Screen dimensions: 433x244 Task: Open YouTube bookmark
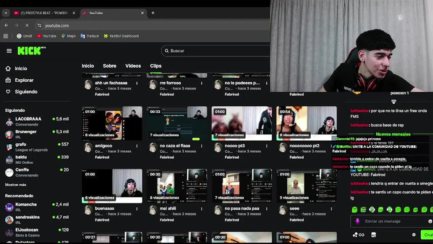click(46, 36)
